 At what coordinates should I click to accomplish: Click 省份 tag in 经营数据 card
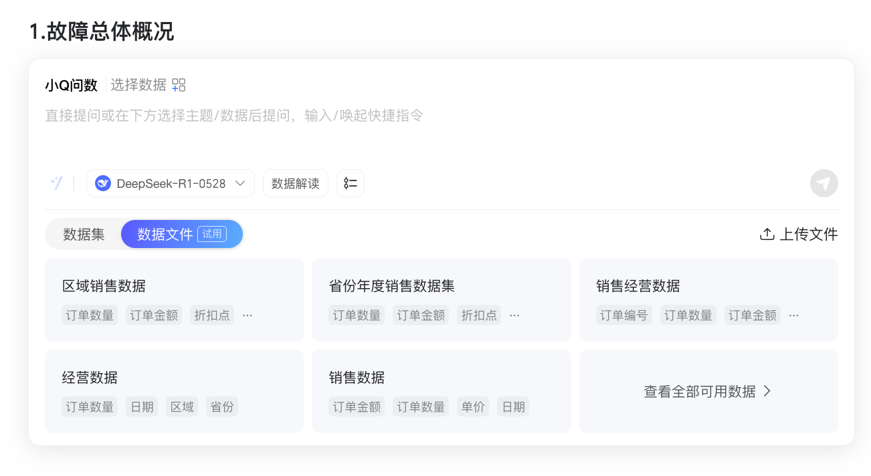tap(221, 406)
